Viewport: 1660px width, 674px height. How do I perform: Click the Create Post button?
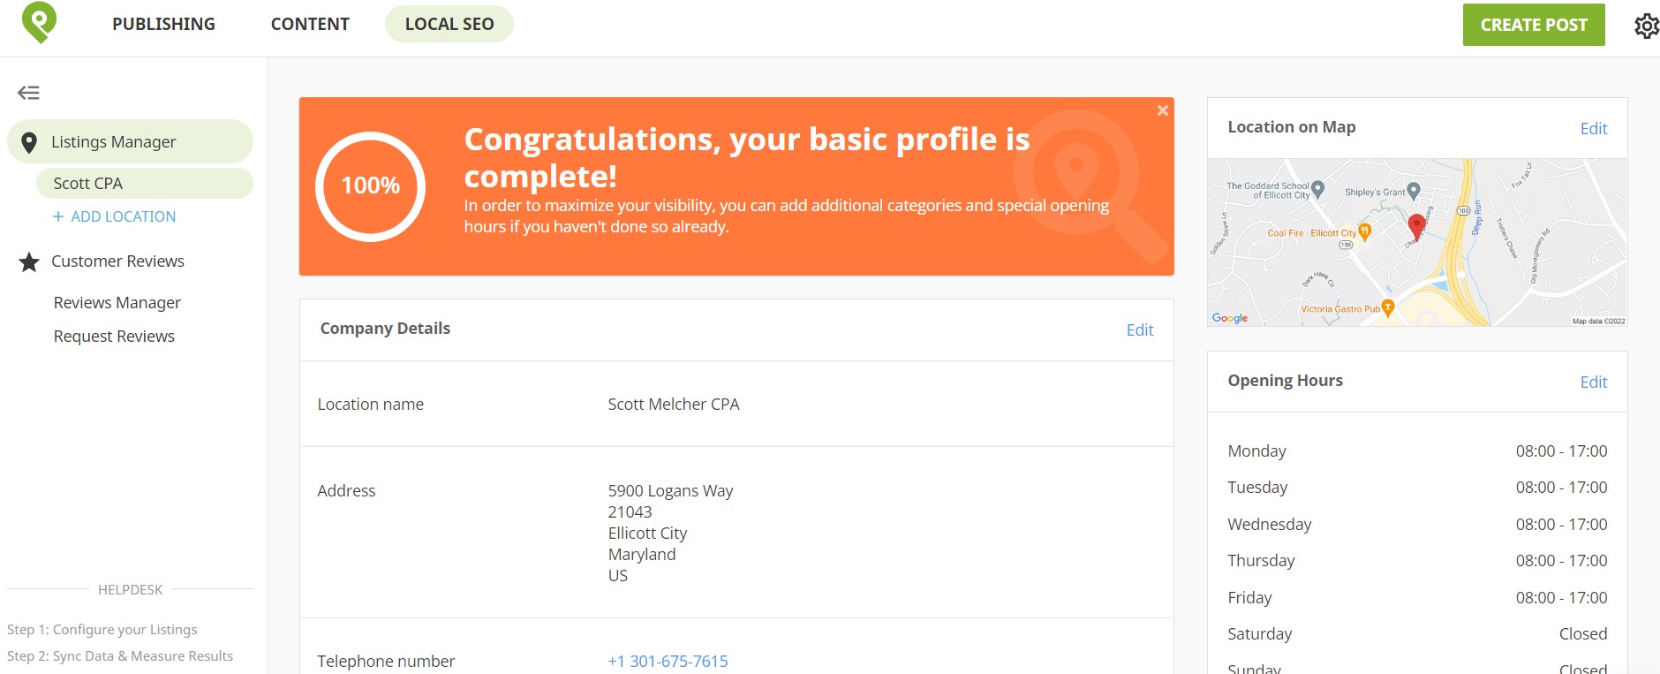pyautogui.click(x=1534, y=25)
